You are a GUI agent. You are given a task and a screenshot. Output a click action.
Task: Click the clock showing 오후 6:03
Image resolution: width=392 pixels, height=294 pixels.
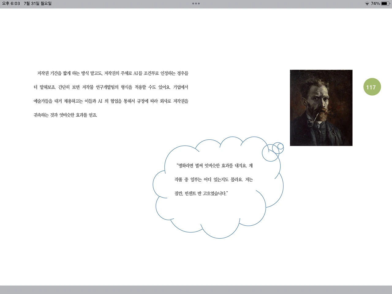pos(10,4)
